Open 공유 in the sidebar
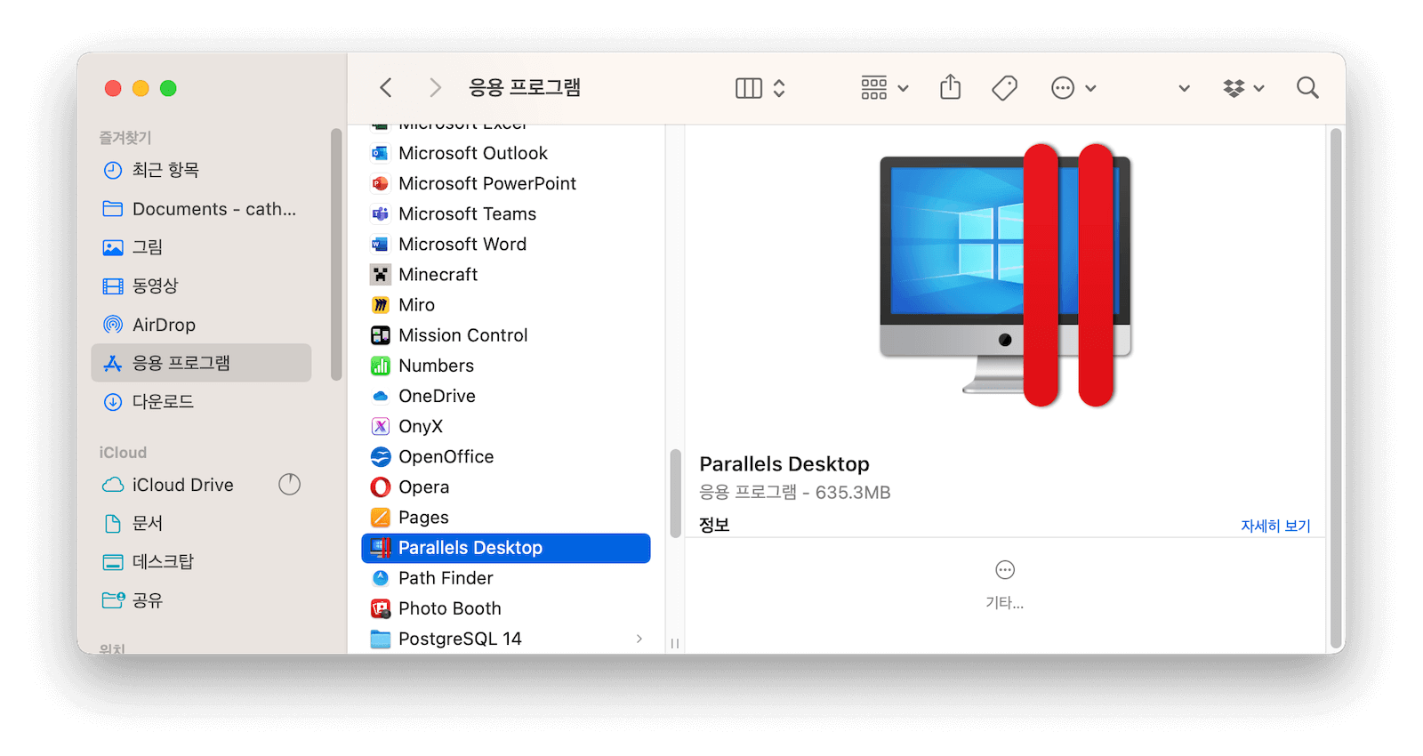 pyautogui.click(x=201, y=600)
